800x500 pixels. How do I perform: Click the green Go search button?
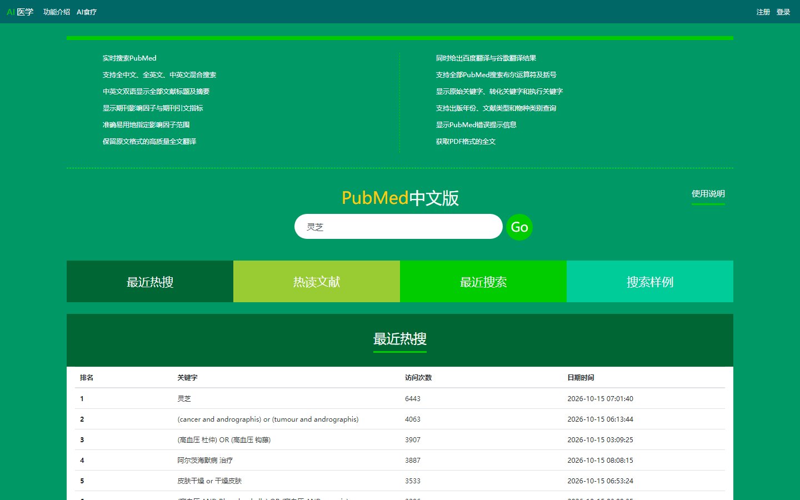[519, 227]
